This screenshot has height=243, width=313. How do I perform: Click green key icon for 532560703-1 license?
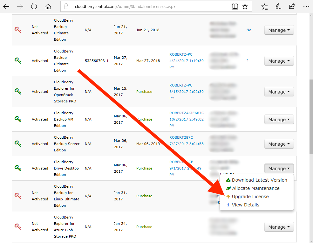[x=18, y=60]
